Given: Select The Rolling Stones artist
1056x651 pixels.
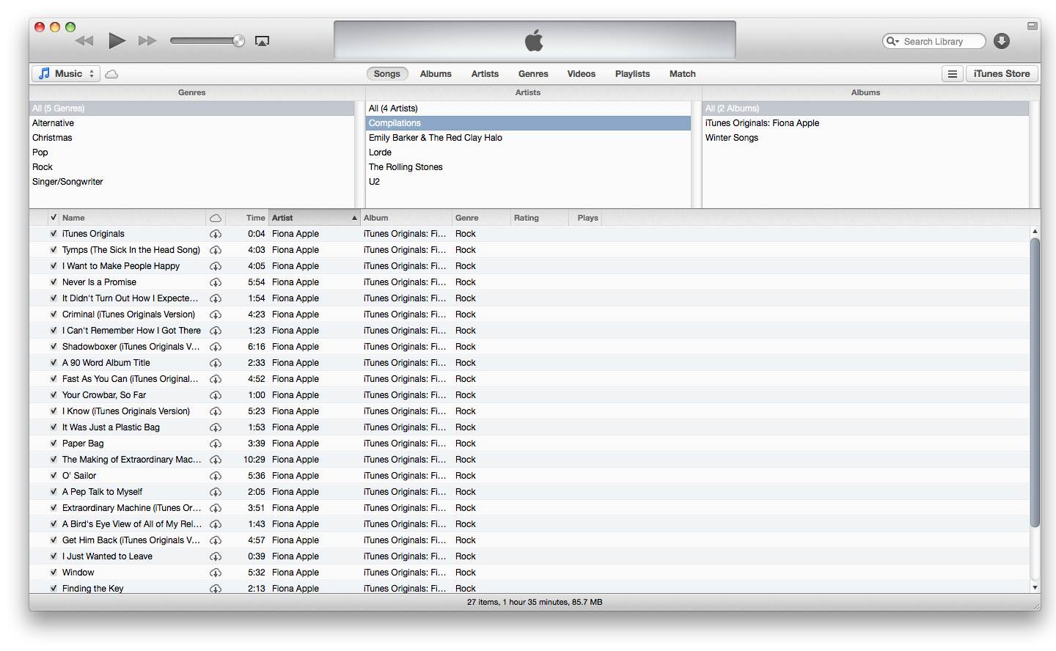Looking at the screenshot, I should (x=528, y=167).
